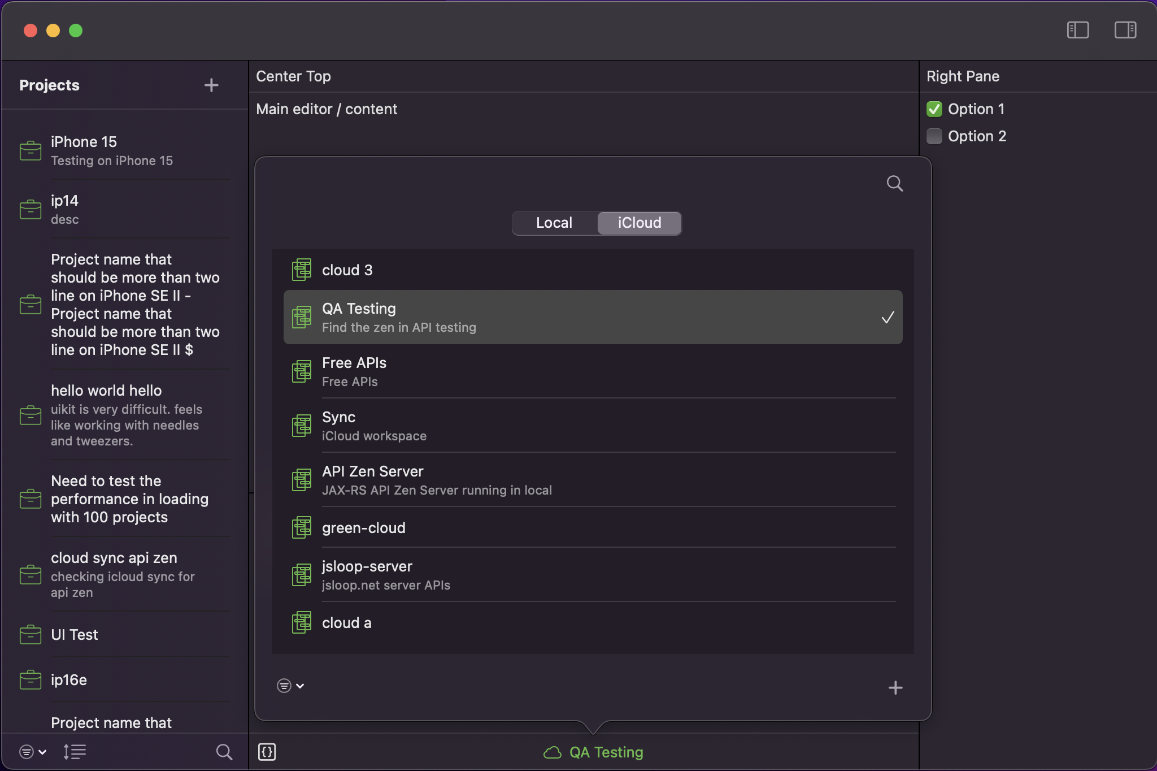Click the search icon at sidebar bottom

224,752
